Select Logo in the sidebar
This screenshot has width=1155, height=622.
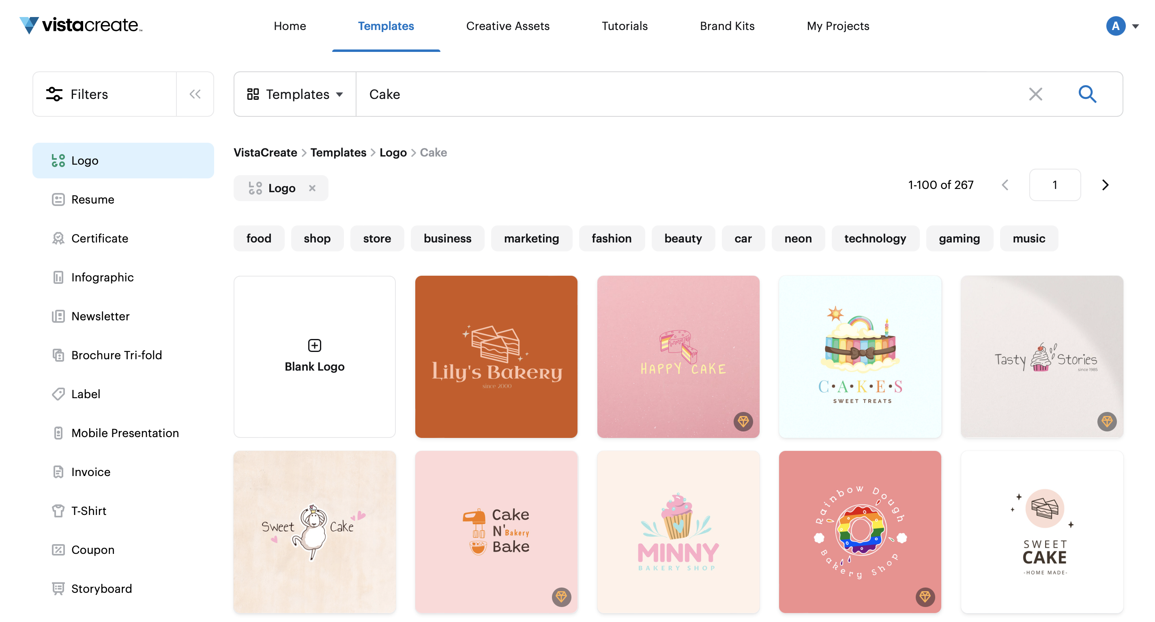[x=123, y=161]
